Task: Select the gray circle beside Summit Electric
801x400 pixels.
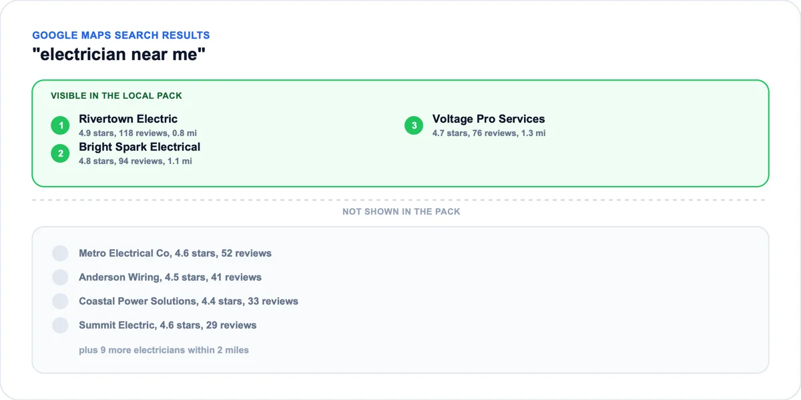Action: click(61, 325)
